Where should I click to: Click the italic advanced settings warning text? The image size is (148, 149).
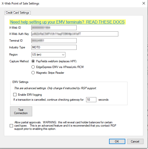tap(55, 88)
